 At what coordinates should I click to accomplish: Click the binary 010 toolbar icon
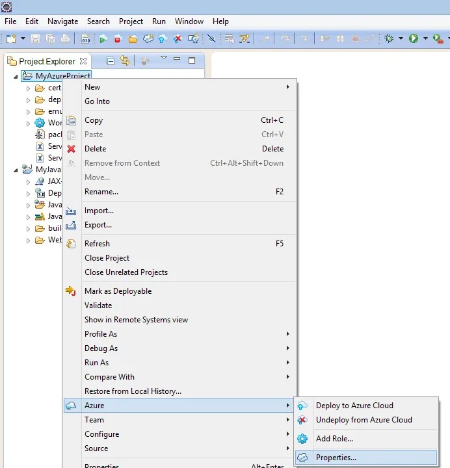click(x=86, y=38)
